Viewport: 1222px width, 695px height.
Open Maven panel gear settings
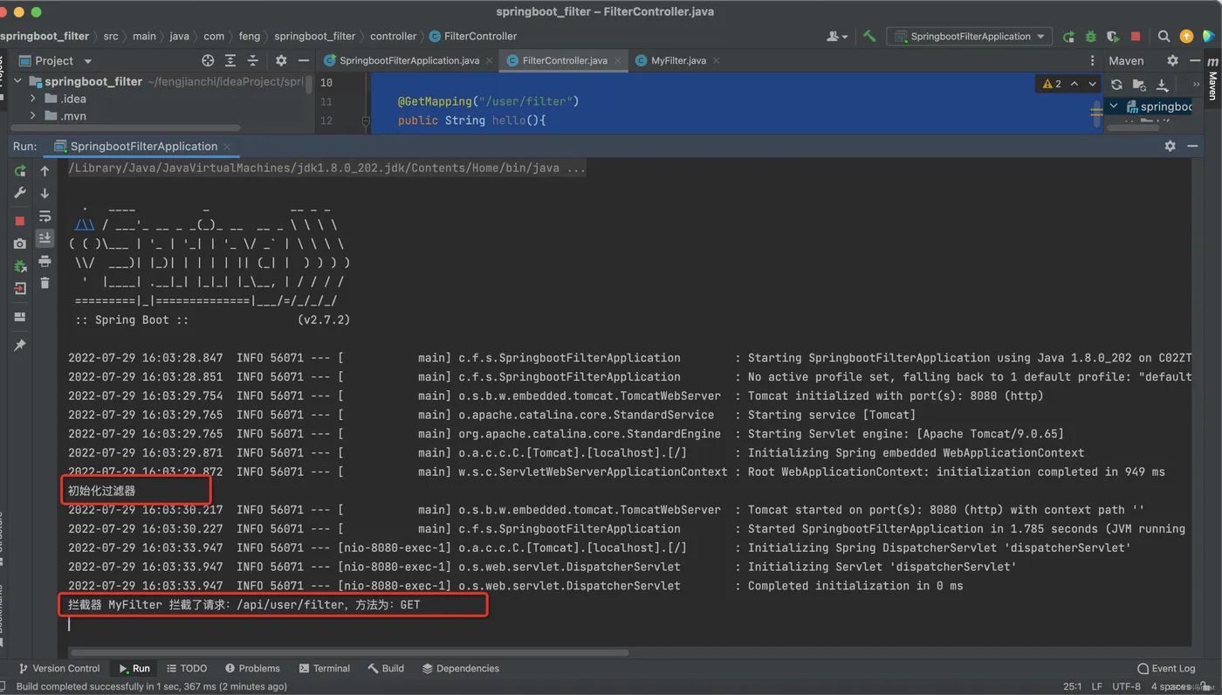[1172, 60]
